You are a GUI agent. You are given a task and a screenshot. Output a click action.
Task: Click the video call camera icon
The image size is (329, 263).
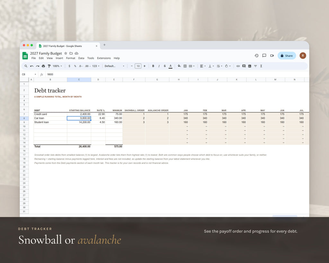tap(272, 56)
